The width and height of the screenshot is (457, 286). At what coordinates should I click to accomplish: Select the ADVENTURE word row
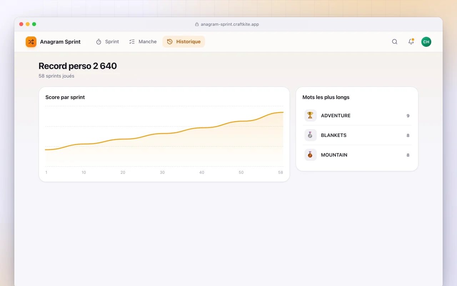[x=357, y=115]
